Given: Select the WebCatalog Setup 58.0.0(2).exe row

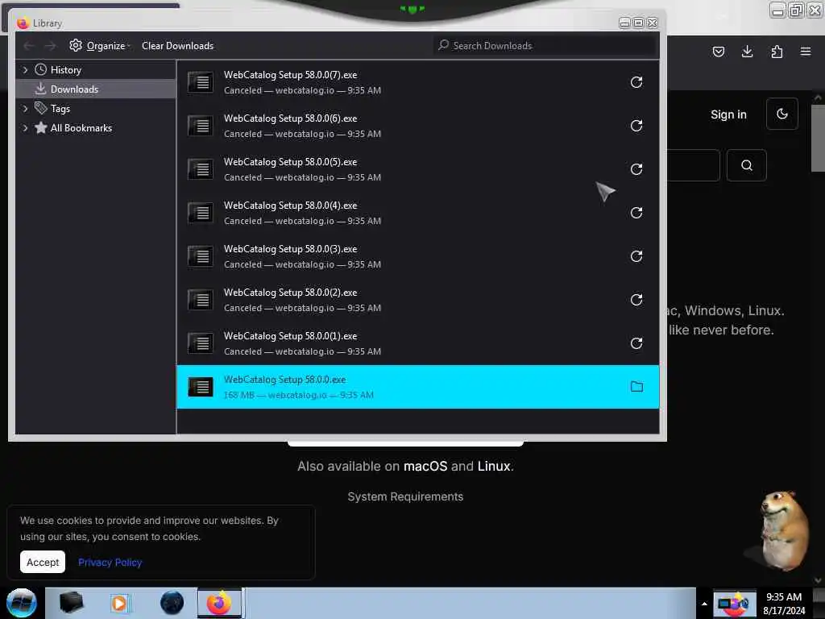Looking at the screenshot, I should [418, 300].
